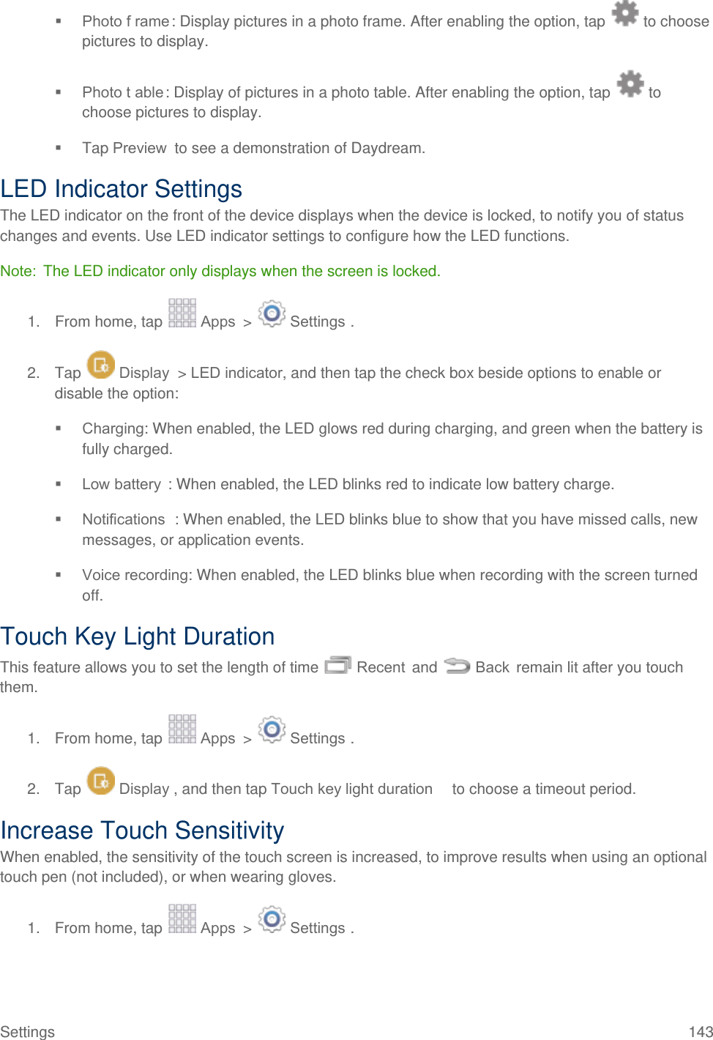Tap the Apps grid icon under Increase Touch Sensitivity

click(x=182, y=919)
